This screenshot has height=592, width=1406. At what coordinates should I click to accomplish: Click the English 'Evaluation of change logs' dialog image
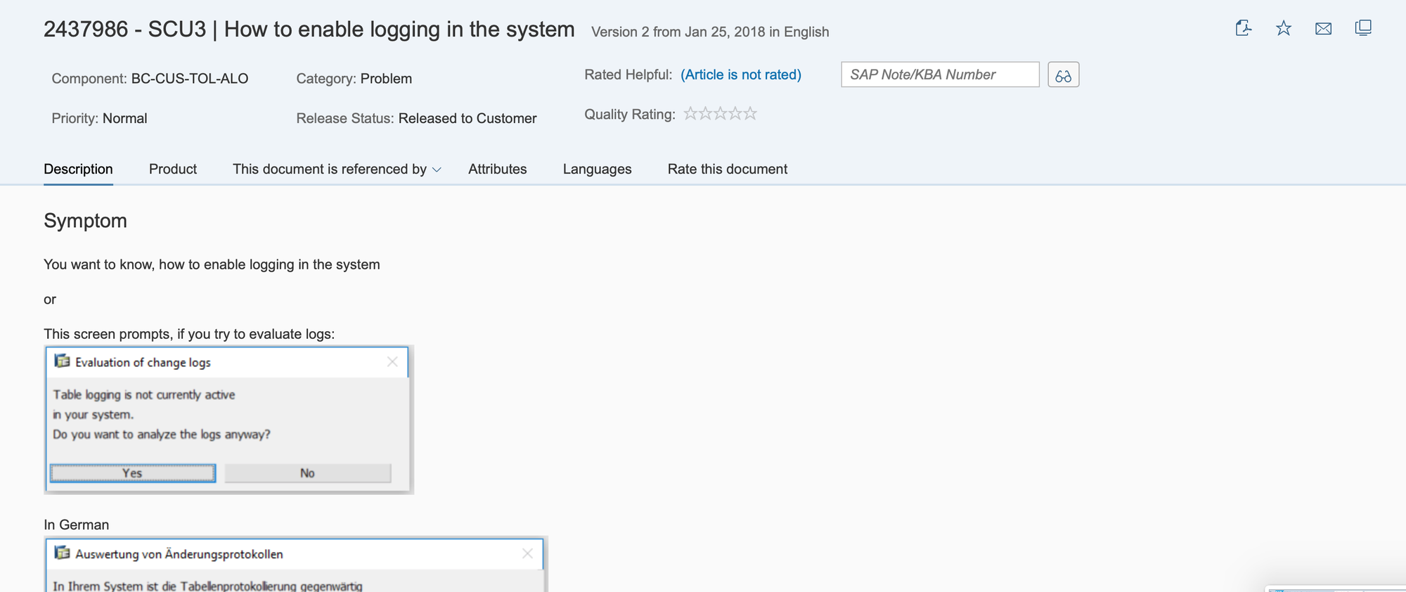228,420
